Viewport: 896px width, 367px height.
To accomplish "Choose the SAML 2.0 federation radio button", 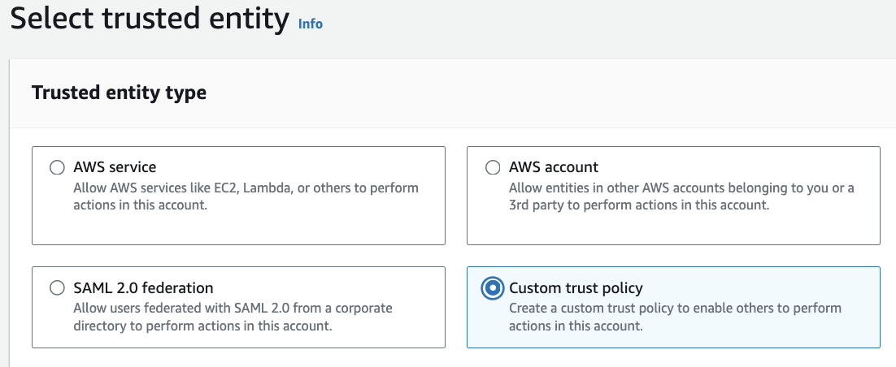I will [x=57, y=288].
